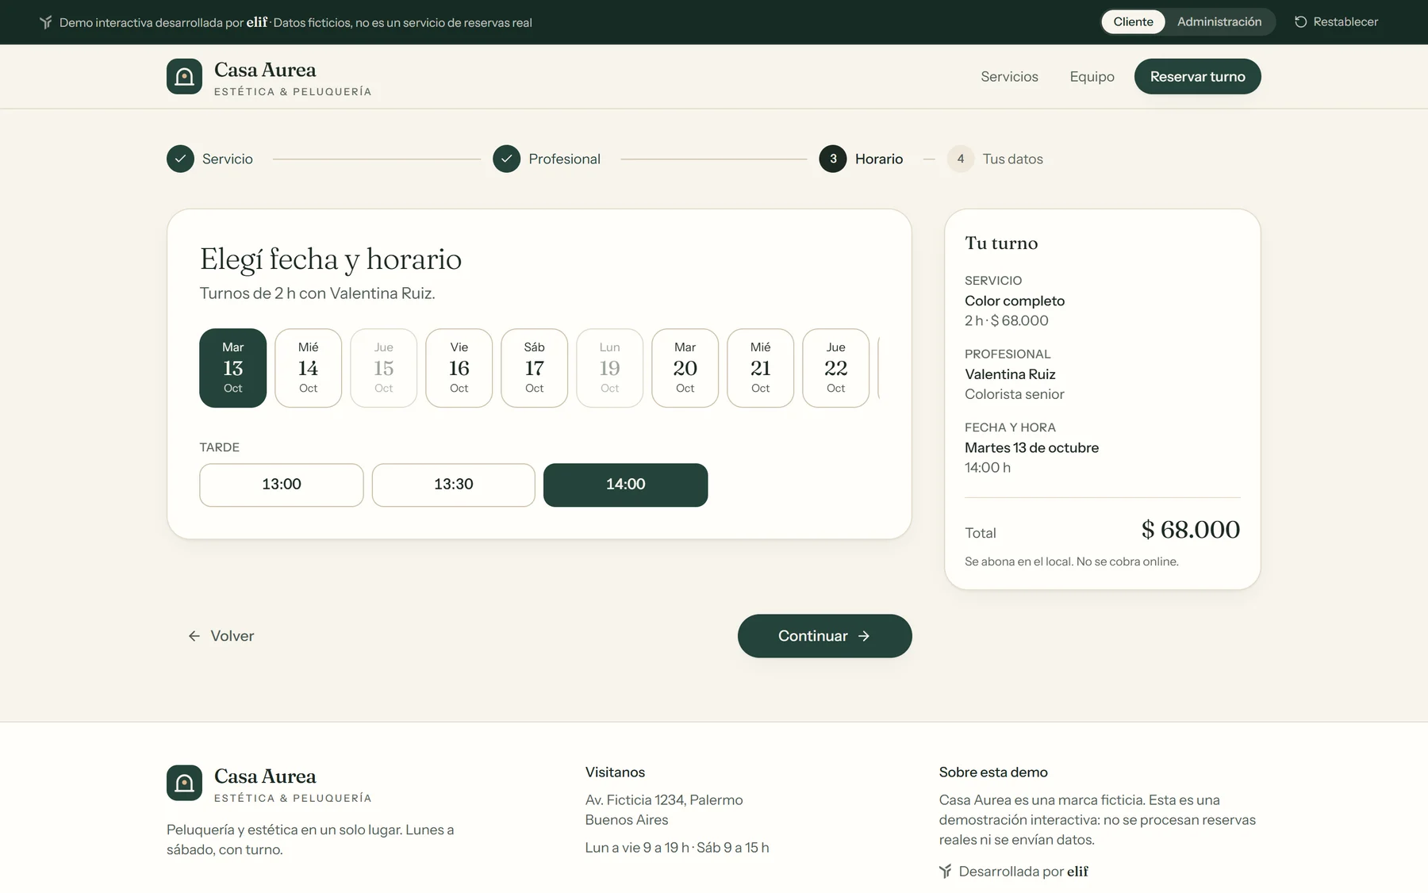Click the Servicio step checkmark circle
The width and height of the screenshot is (1428, 893).
point(180,159)
